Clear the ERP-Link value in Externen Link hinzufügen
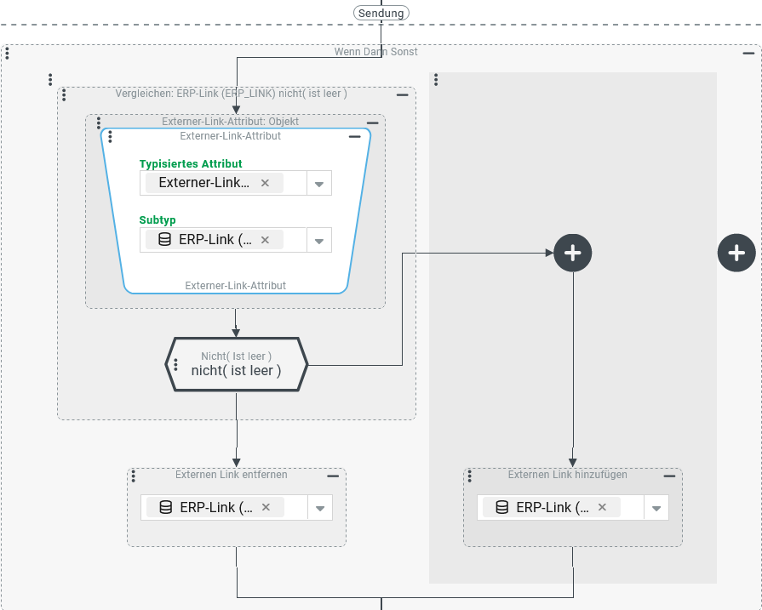Screen dimensions: 762x610 [602, 507]
